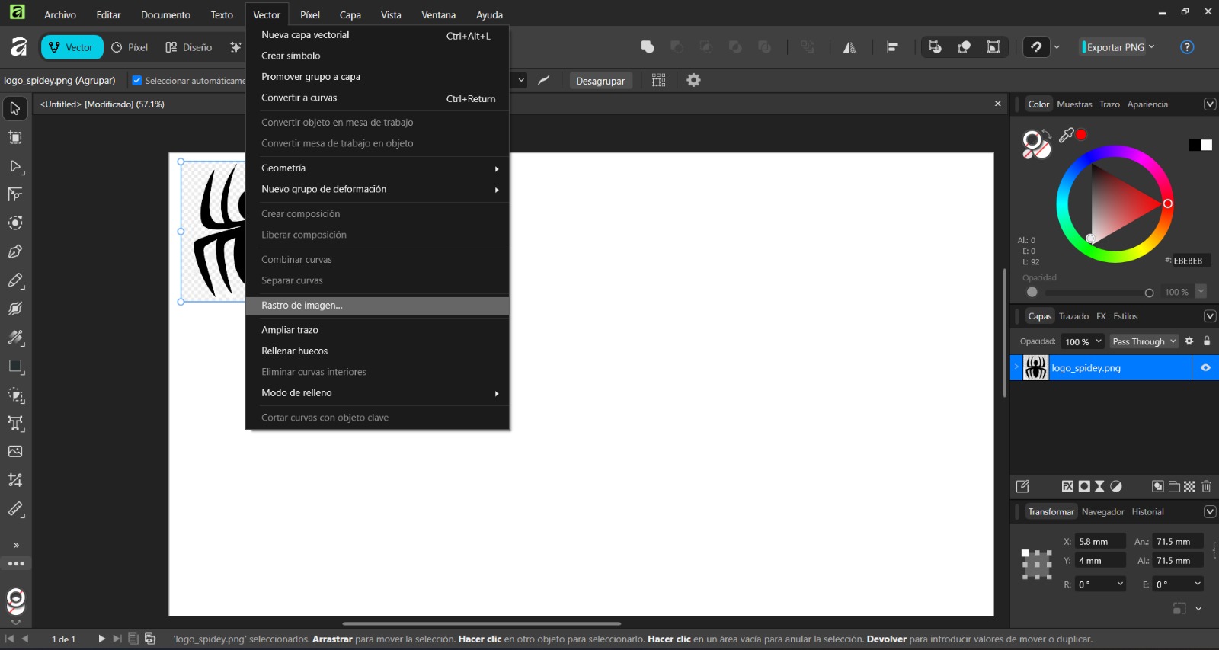Select the Pencil tool
1219x650 pixels.
coord(15,280)
